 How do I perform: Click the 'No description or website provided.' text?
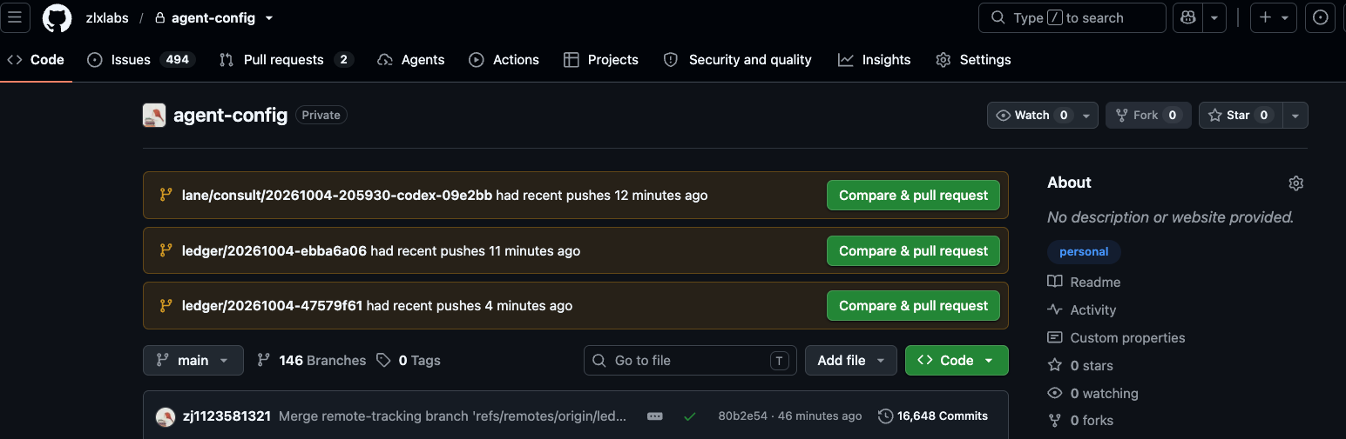[x=1170, y=217]
